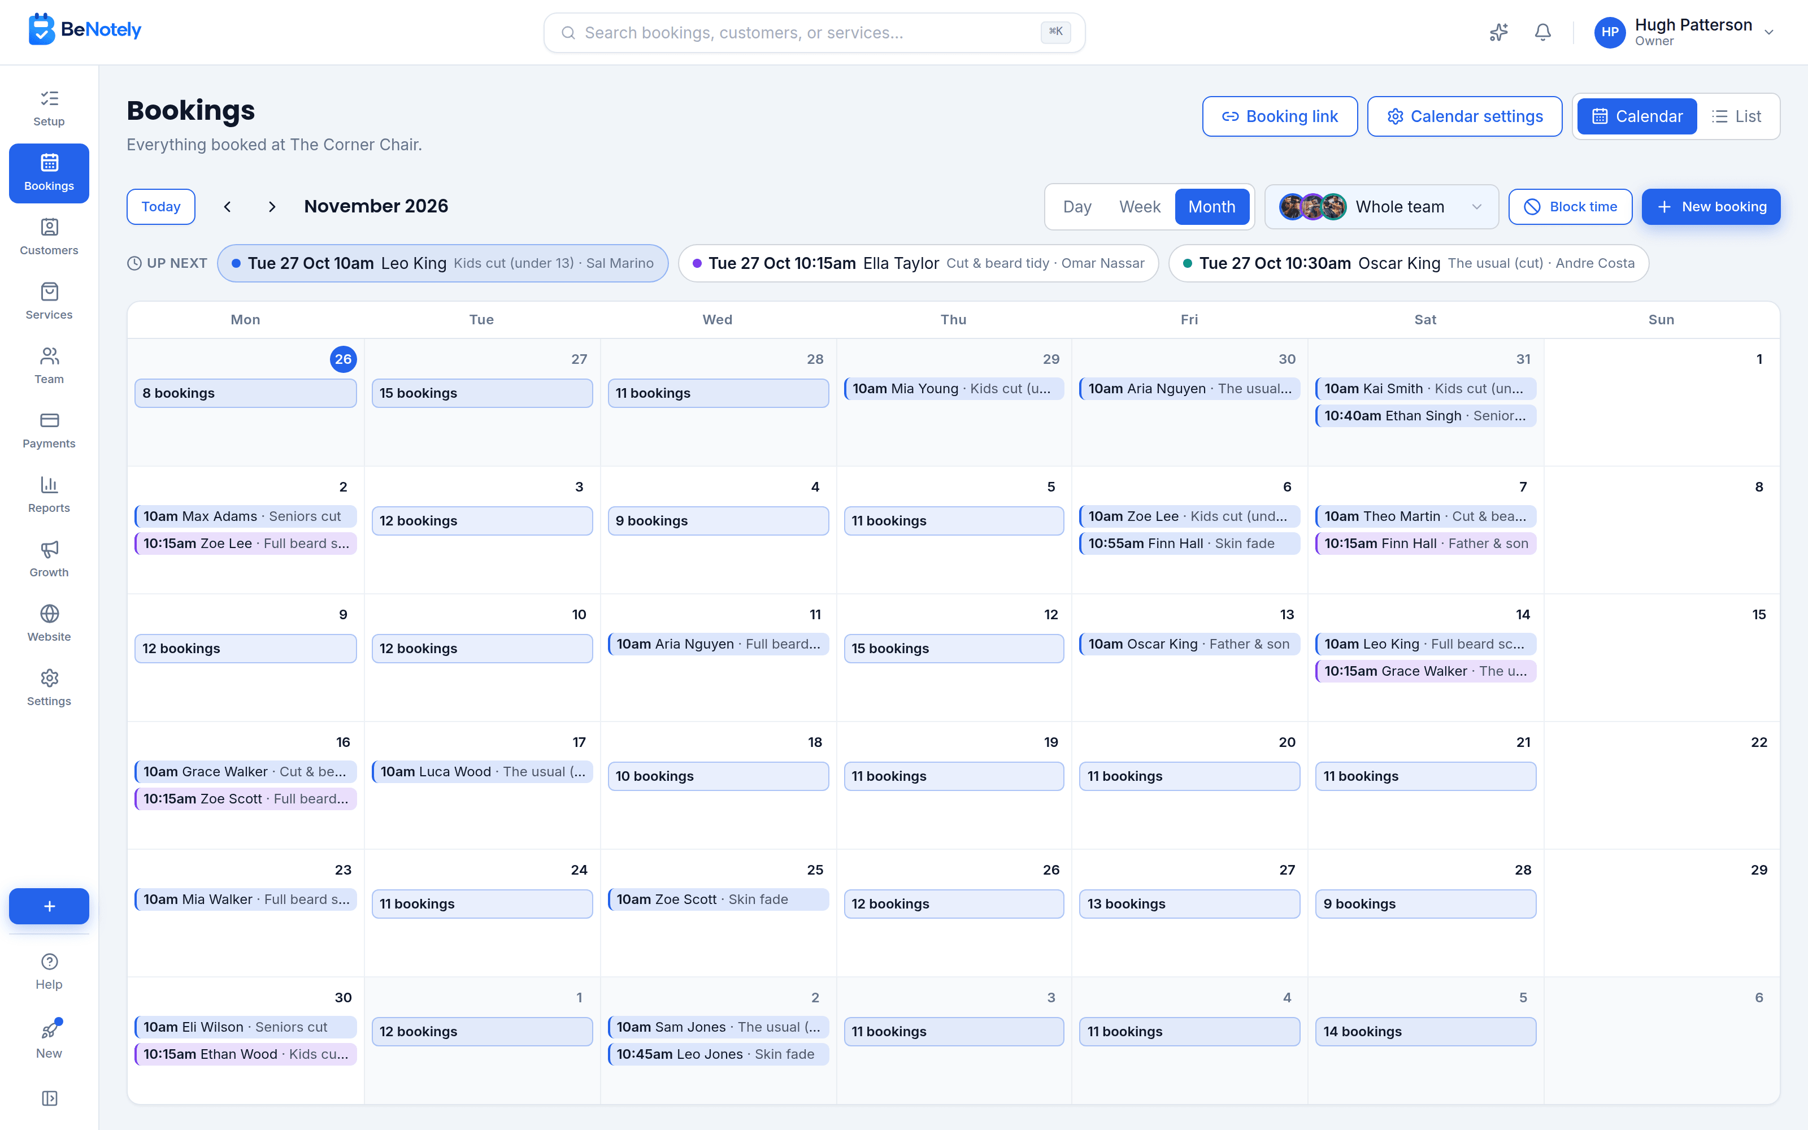Open Ella Taylor up-next booking chip

[x=918, y=263]
